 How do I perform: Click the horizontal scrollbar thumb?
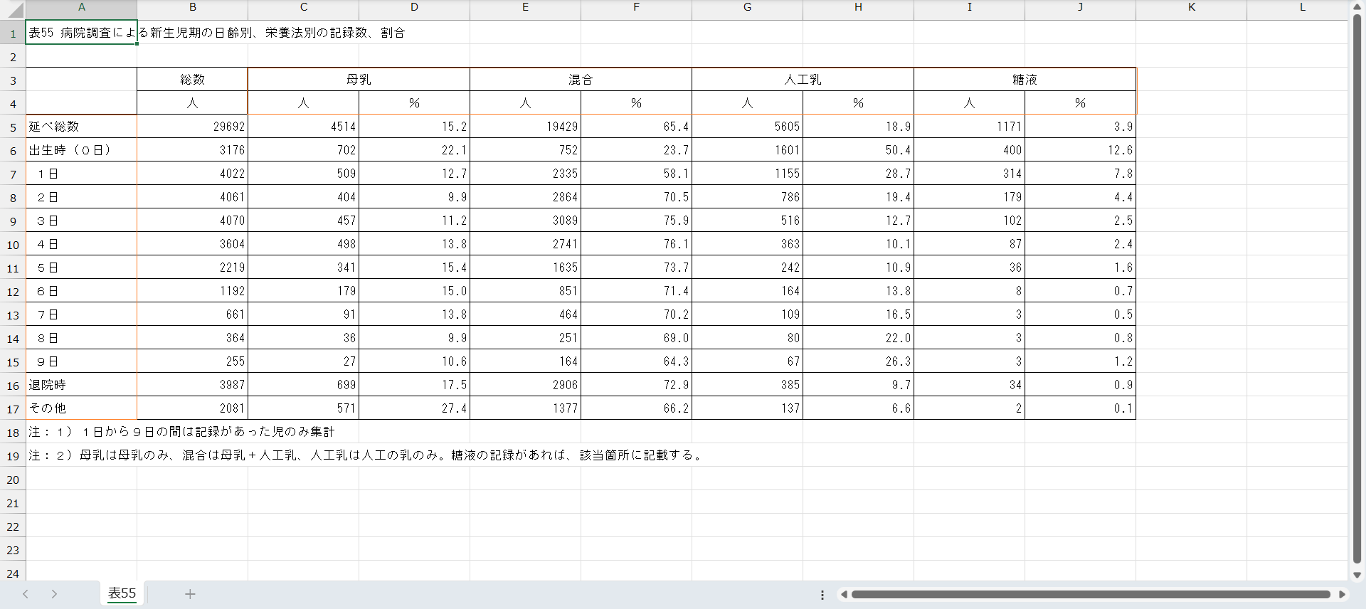pos(1090,594)
